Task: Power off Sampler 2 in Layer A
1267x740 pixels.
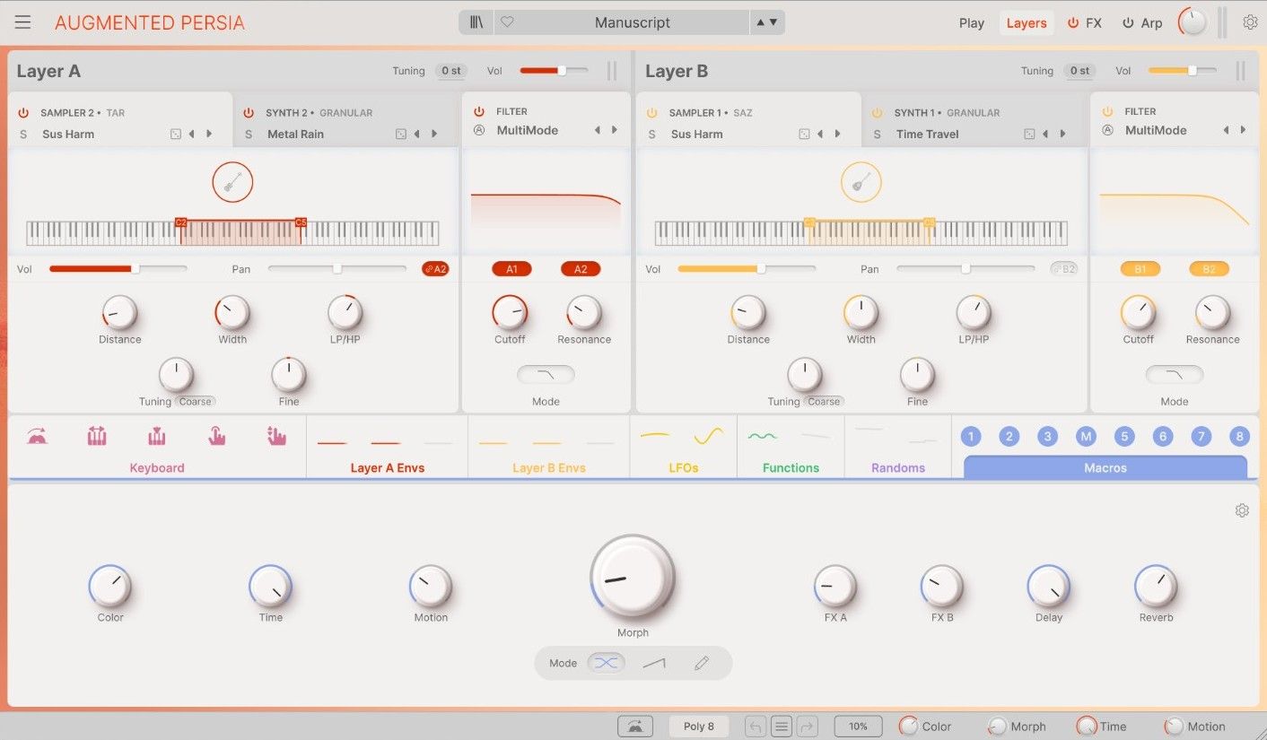Action: 23,112
